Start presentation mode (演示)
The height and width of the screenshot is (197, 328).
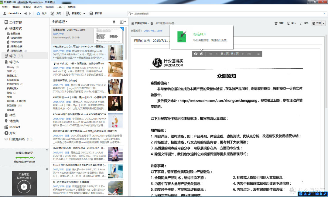pyautogui.click(x=291, y=23)
